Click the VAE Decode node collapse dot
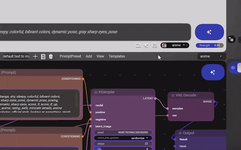The width and height of the screenshot is (241, 150). tap(173, 96)
